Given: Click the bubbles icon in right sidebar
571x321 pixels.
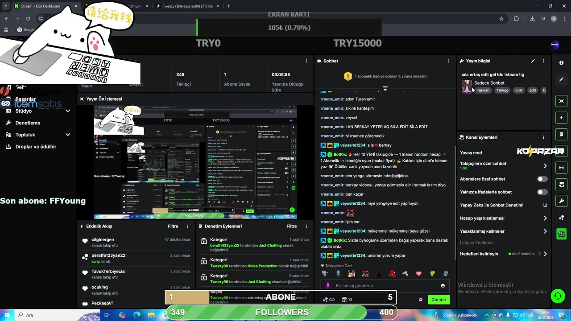Looking at the screenshot, I should coord(561,218).
